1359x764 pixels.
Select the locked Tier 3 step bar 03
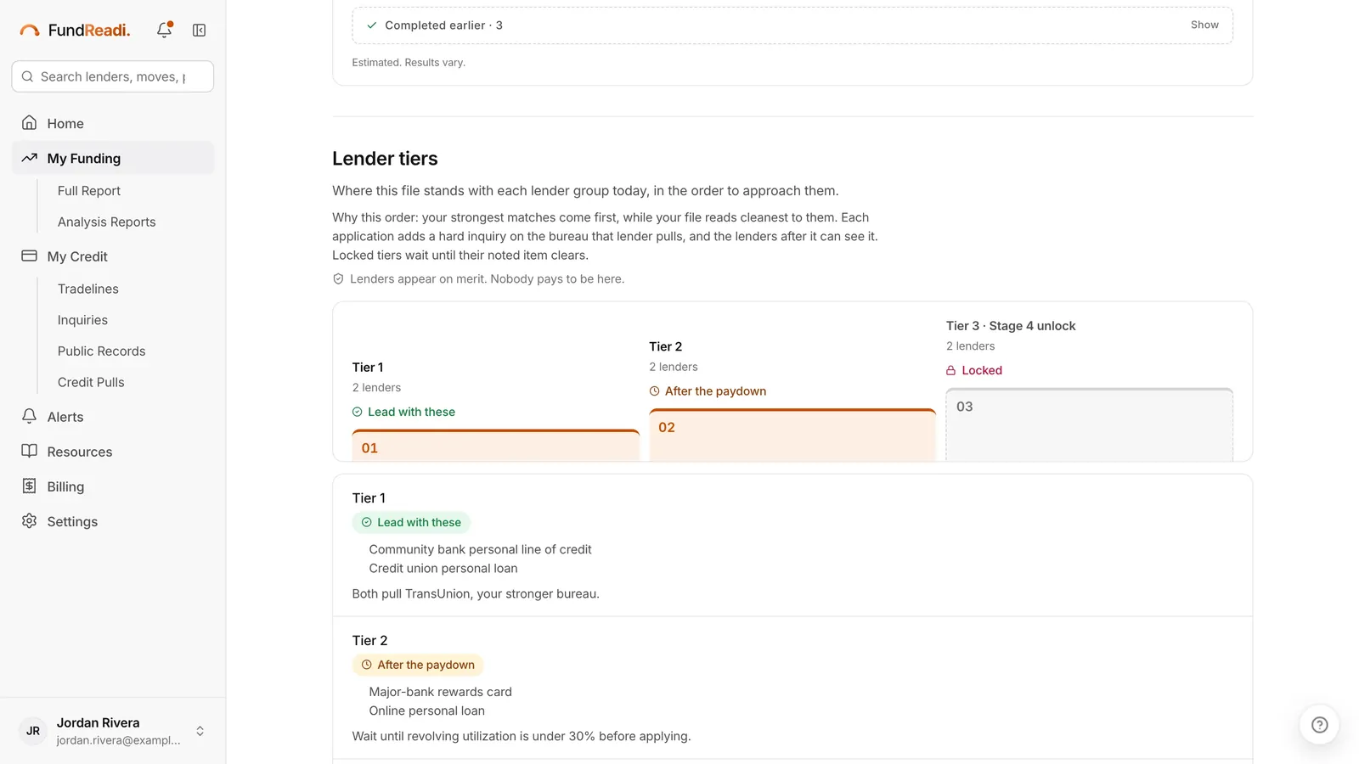[x=1090, y=425]
